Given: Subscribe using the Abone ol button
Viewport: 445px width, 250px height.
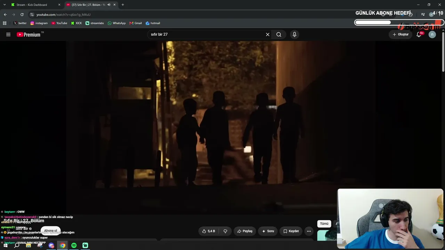Looking at the screenshot, I should tap(50, 231).
